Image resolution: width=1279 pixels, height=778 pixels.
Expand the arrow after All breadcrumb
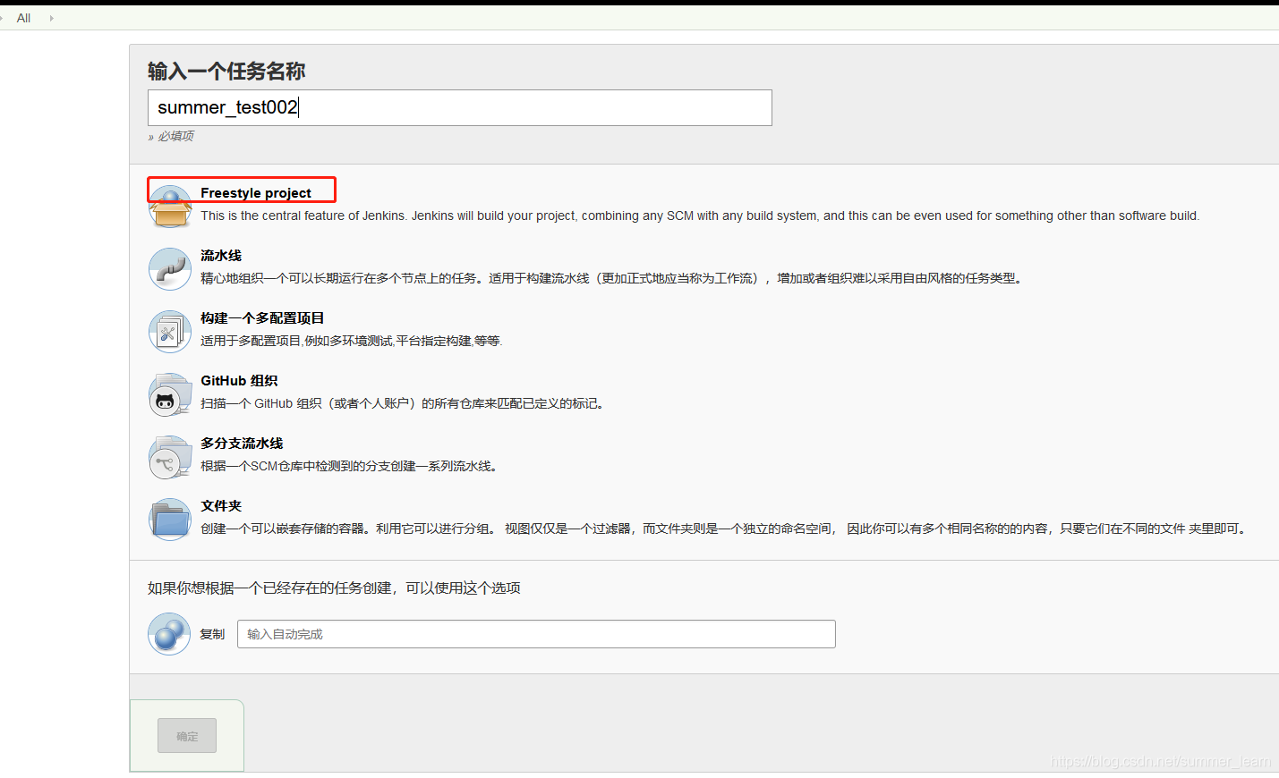[x=51, y=18]
